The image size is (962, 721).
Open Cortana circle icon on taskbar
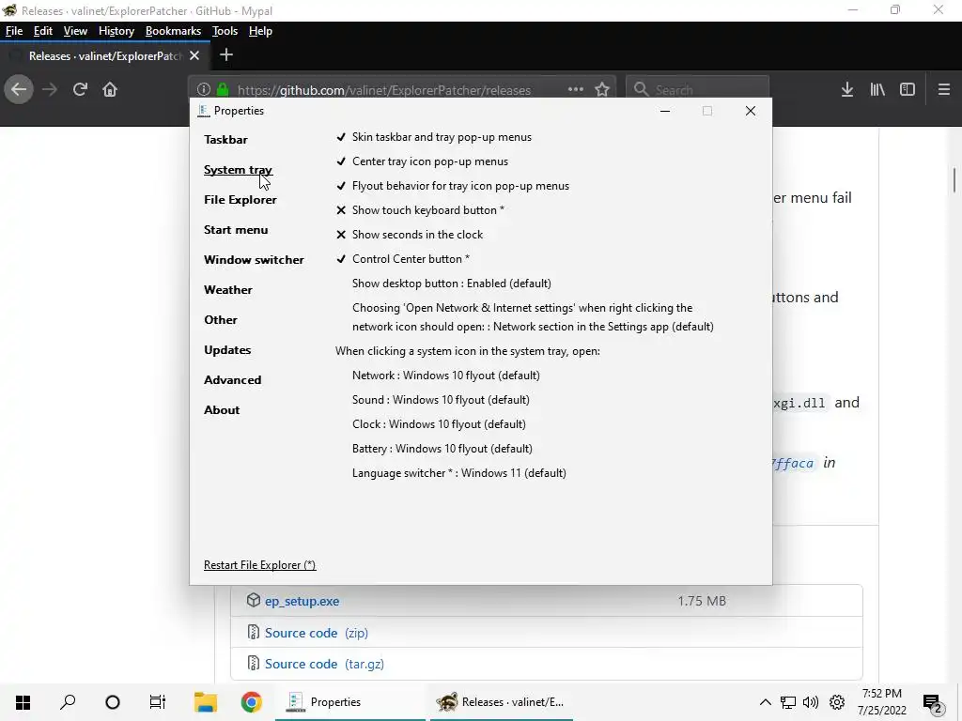tap(113, 702)
